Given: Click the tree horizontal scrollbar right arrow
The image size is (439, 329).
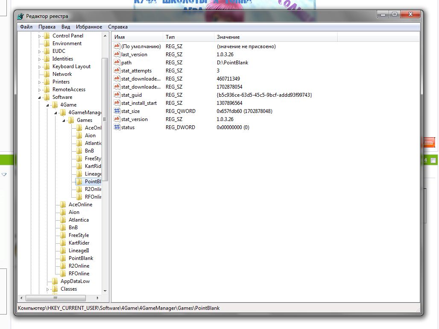Looking at the screenshot, I should [98, 298].
